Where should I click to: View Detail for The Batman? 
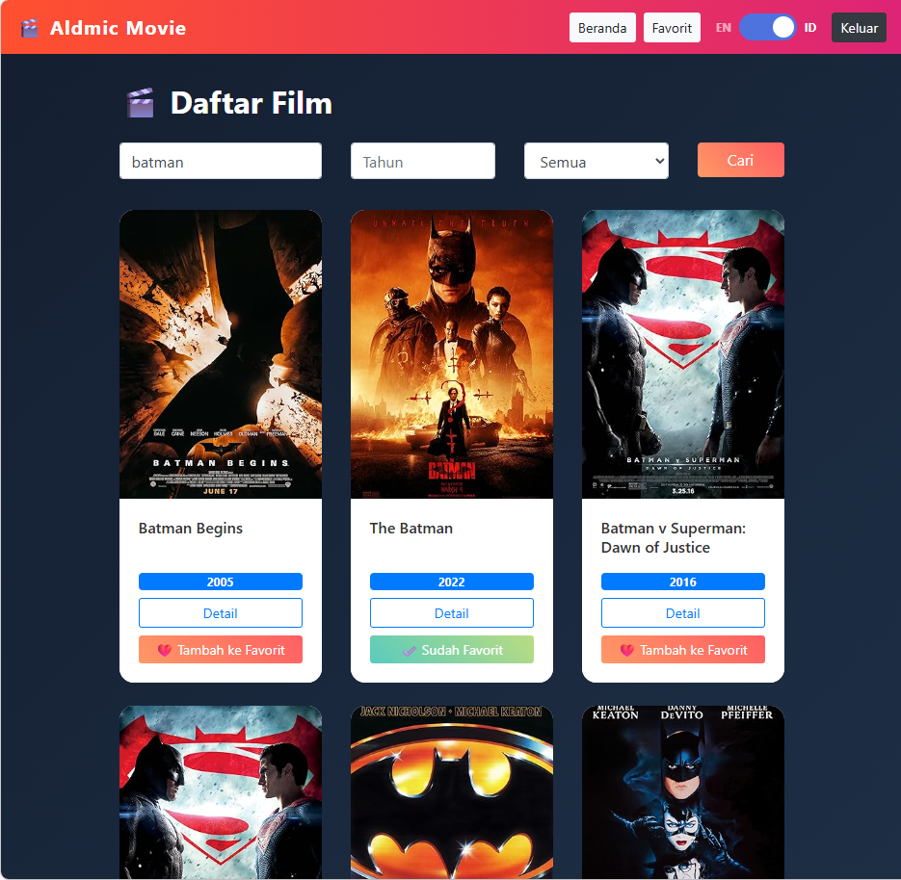pyautogui.click(x=452, y=612)
